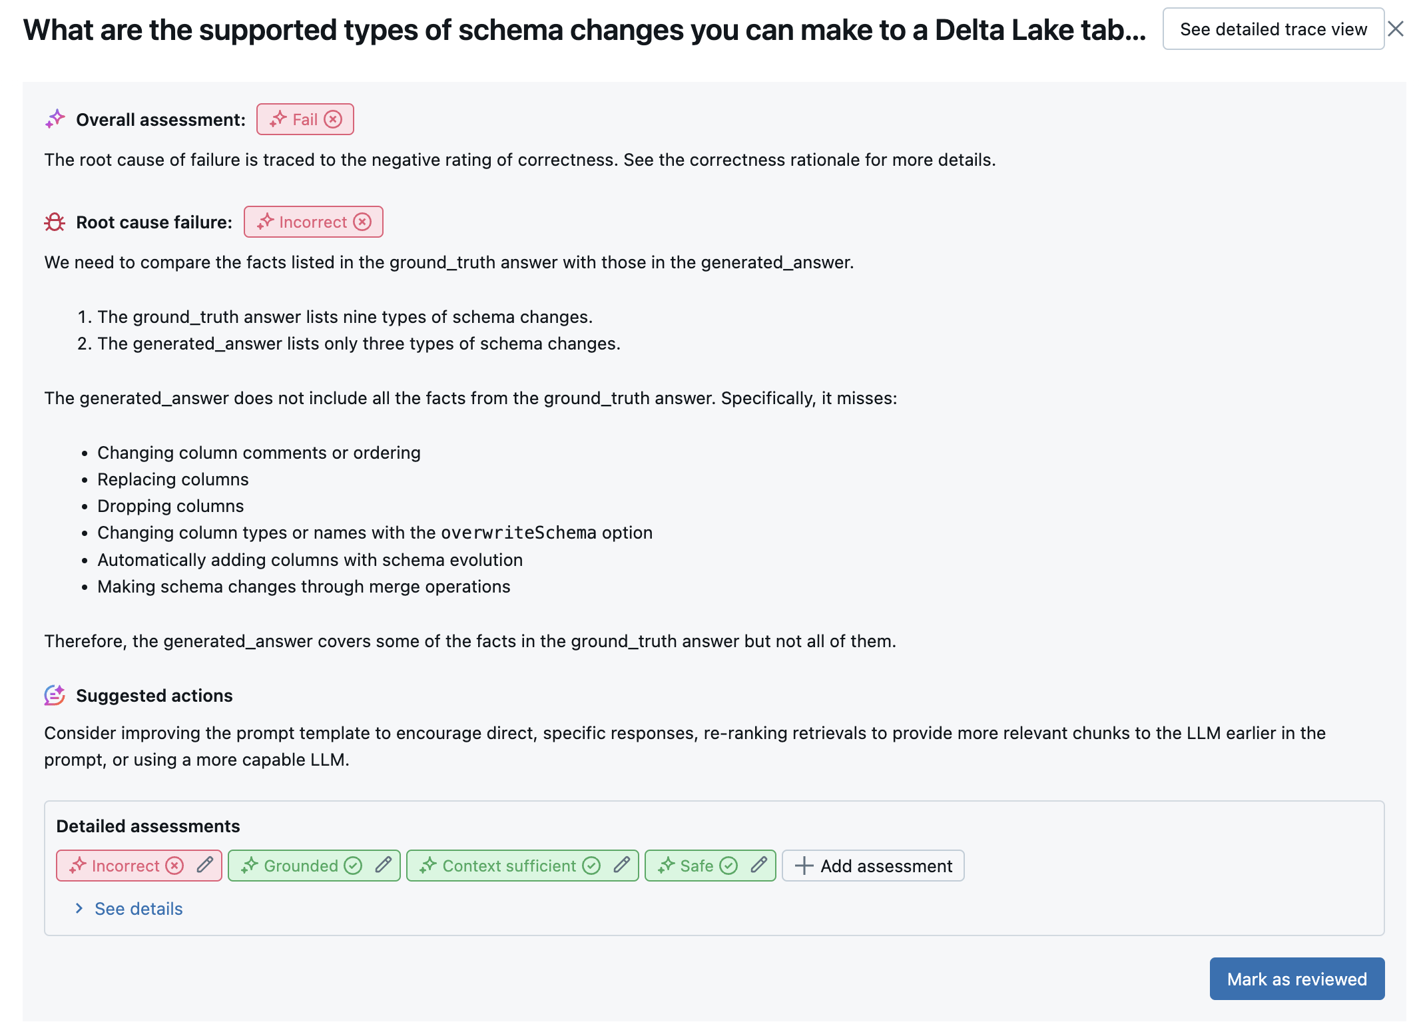Remove the Fail overall assessment tag
Screen dimensions: 1421x1036
pyautogui.click(x=336, y=119)
